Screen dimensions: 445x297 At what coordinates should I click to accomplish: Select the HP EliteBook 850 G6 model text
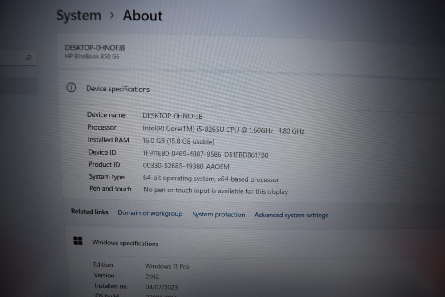click(x=92, y=56)
